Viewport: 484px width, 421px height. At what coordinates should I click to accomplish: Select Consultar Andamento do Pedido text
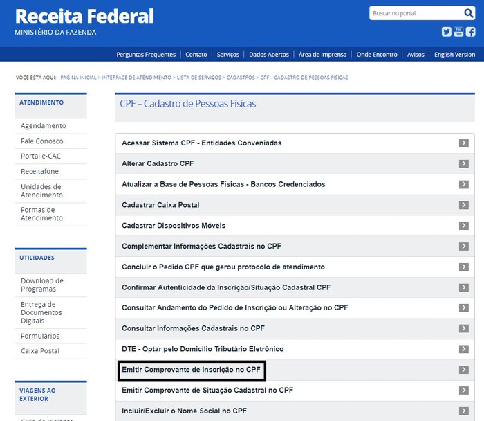(x=235, y=308)
